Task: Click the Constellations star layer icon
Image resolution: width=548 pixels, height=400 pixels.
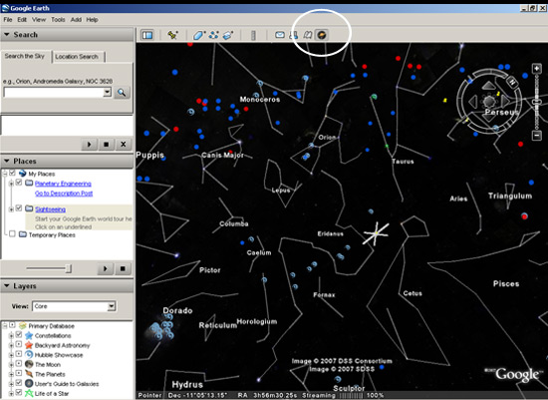Action: click(29, 335)
